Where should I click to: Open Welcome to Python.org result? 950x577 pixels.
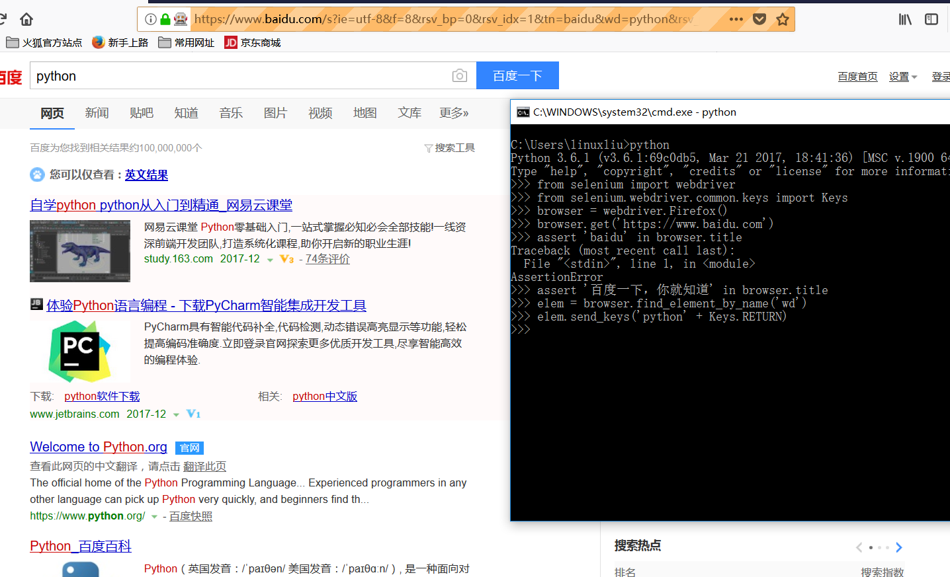point(99,447)
